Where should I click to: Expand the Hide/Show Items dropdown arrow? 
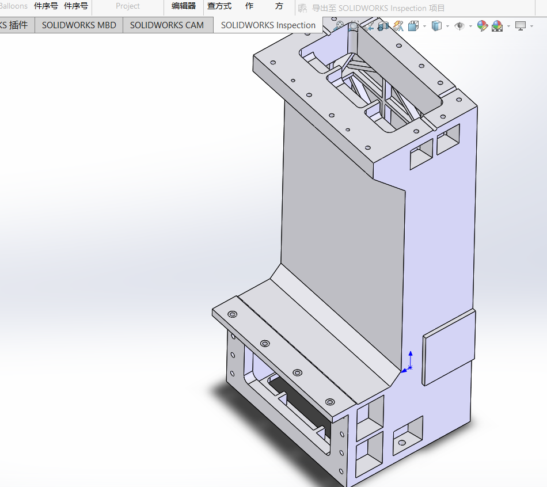coord(470,26)
